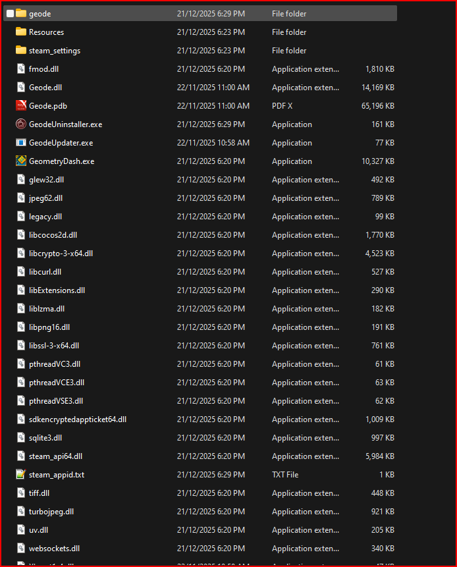Select fmod.dll file name
Image resolution: width=457 pixels, height=567 pixels.
coord(43,69)
